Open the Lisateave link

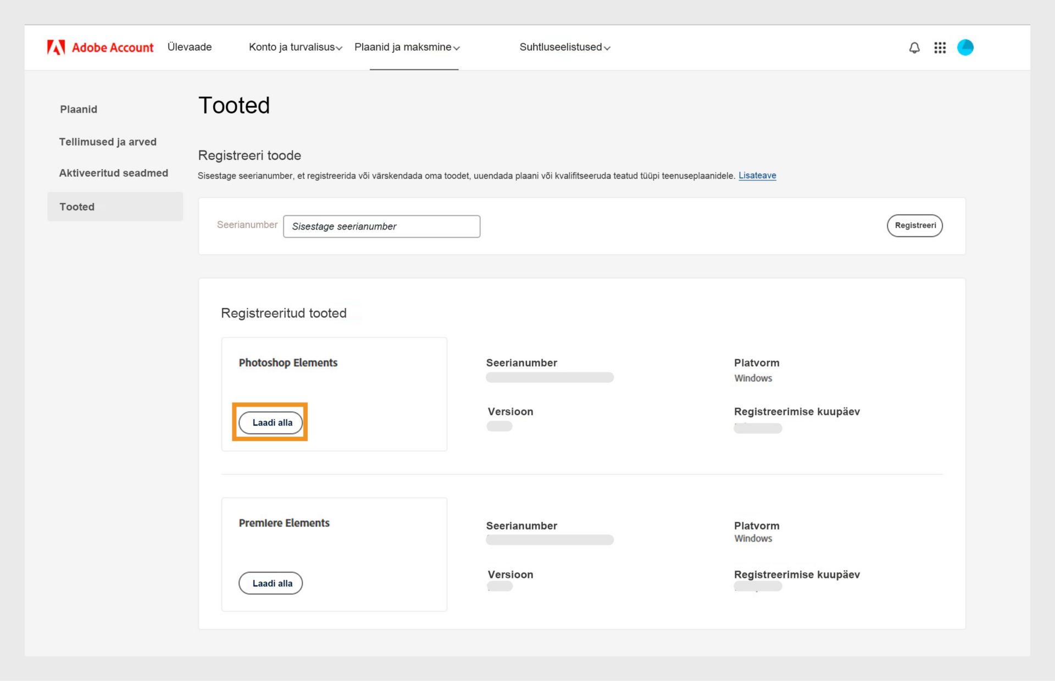[757, 175]
